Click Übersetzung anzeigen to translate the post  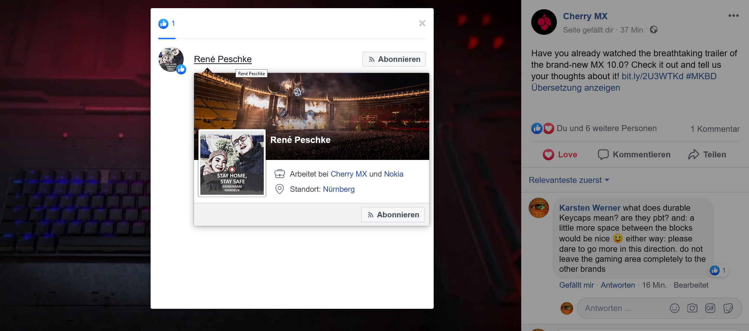point(575,88)
